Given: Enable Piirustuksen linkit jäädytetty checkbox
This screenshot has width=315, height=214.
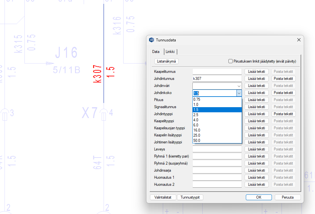Looking at the screenshot, I should click(230, 61).
